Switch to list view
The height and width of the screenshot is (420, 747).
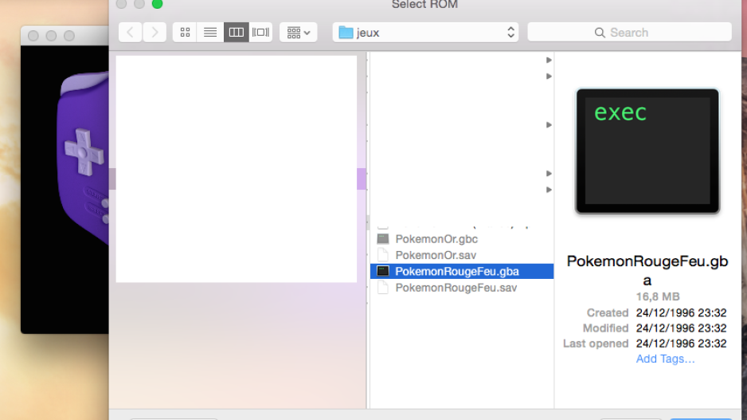point(210,33)
